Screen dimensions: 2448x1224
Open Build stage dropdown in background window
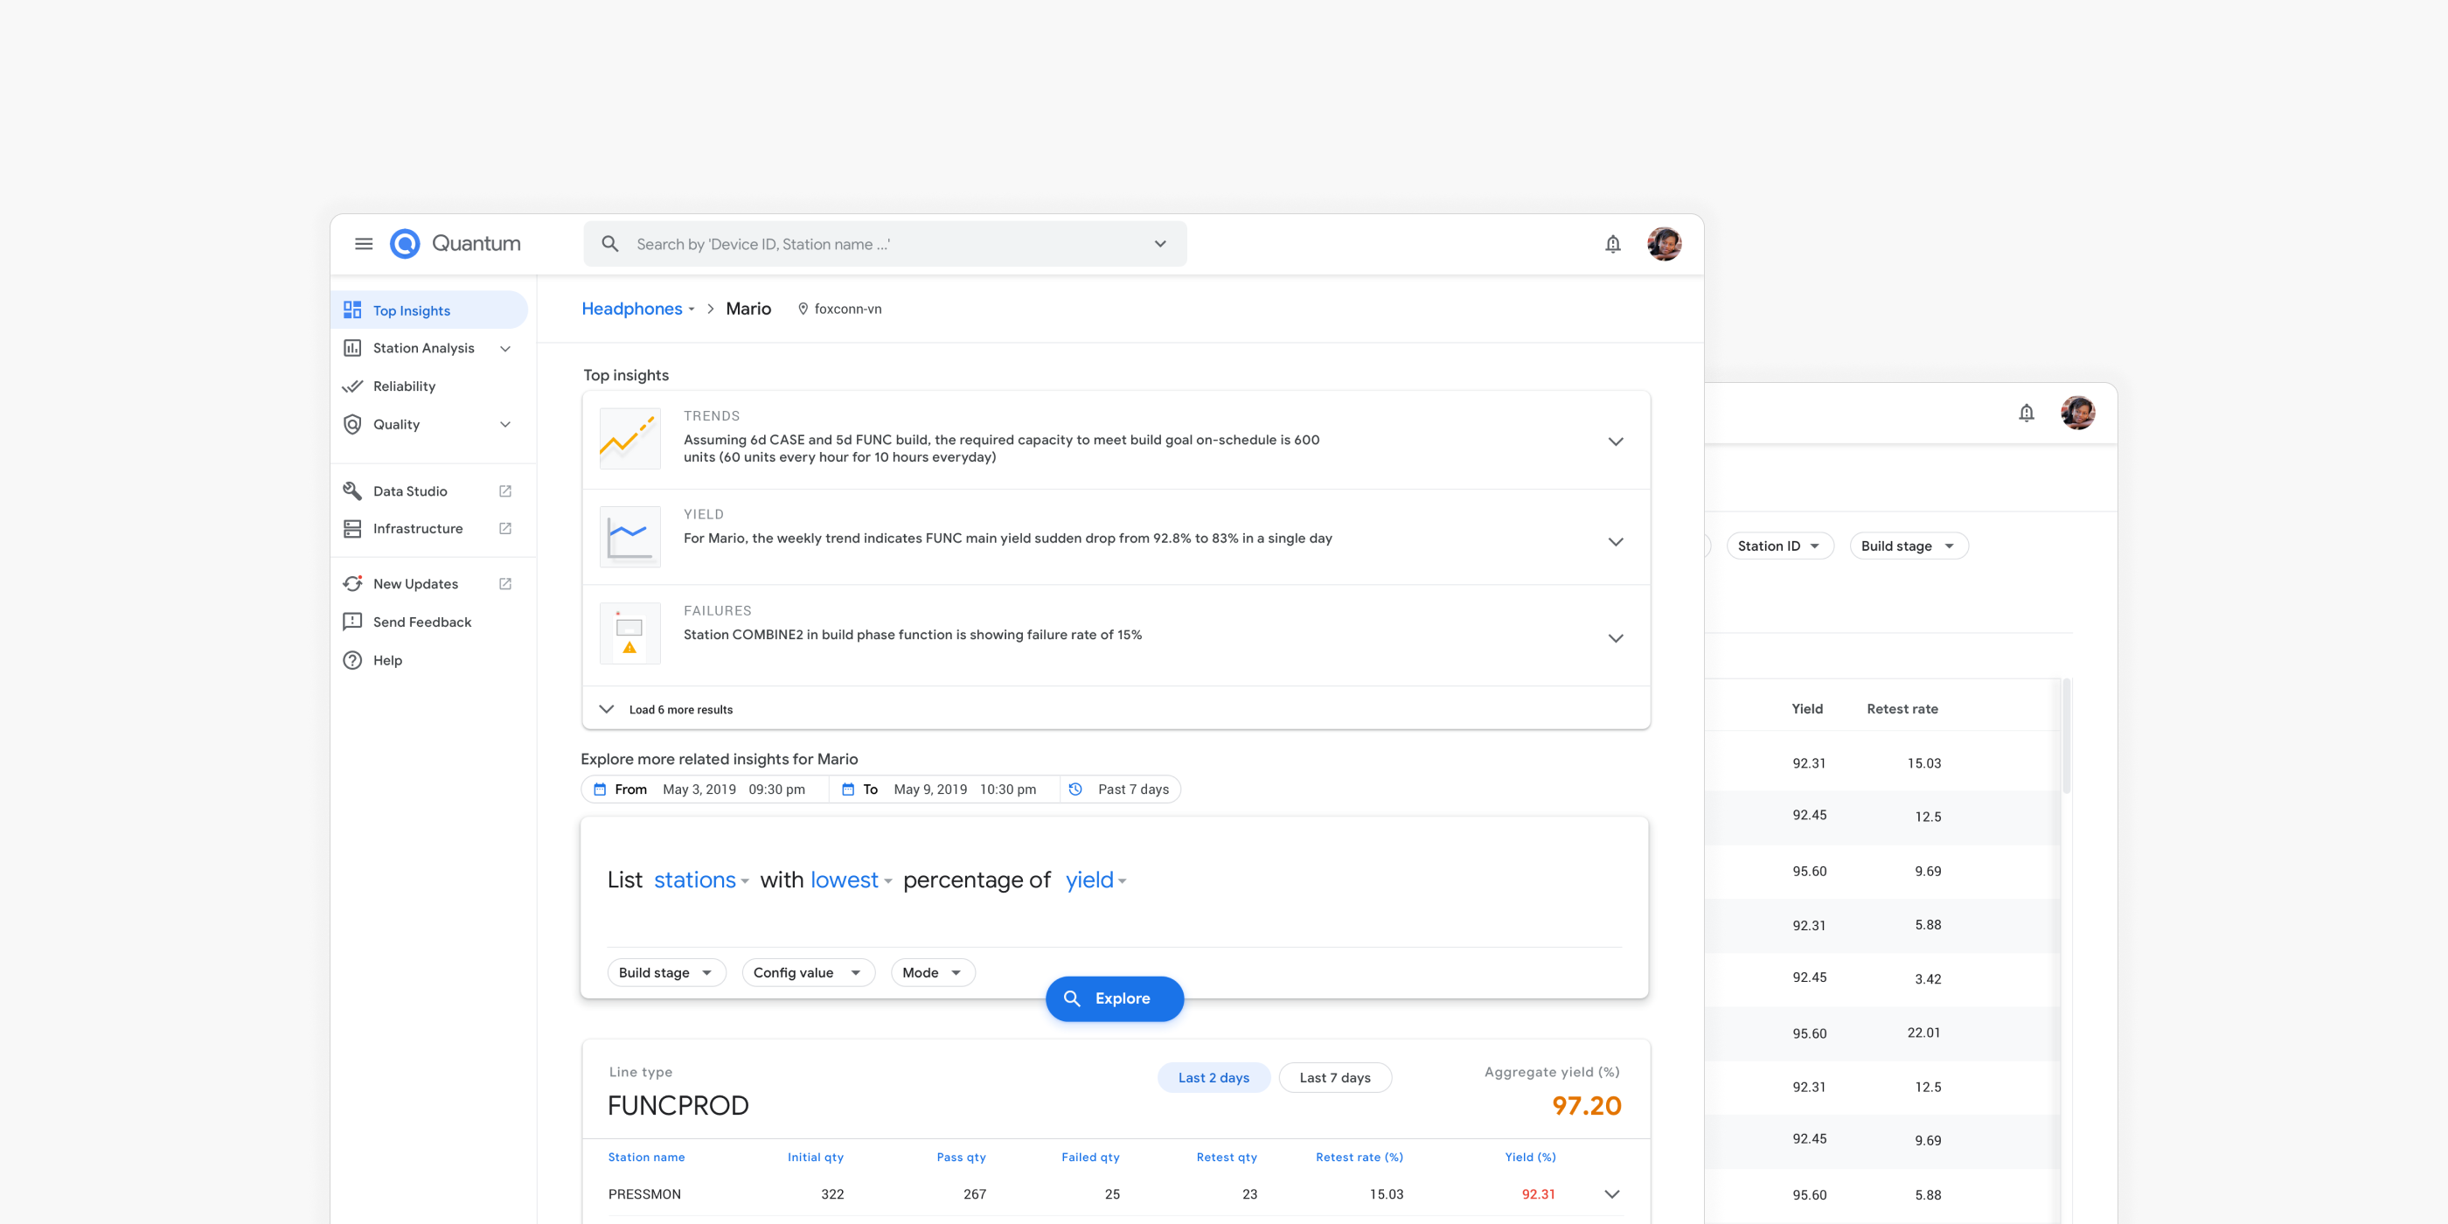1909,546
